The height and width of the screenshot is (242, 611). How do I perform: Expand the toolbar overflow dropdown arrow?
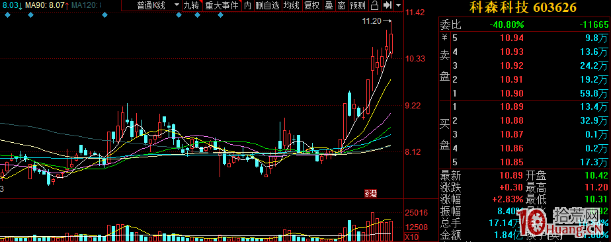398,5
